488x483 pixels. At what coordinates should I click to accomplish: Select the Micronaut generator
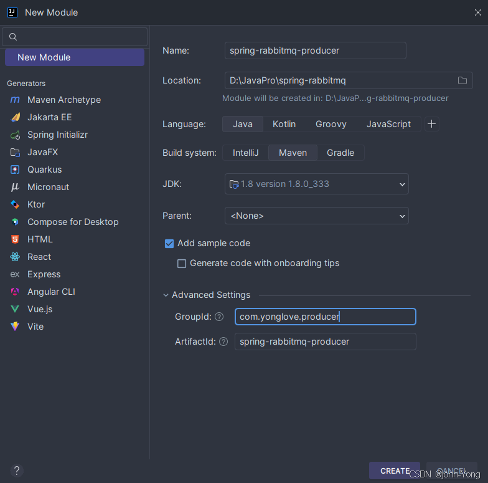(x=75, y=187)
